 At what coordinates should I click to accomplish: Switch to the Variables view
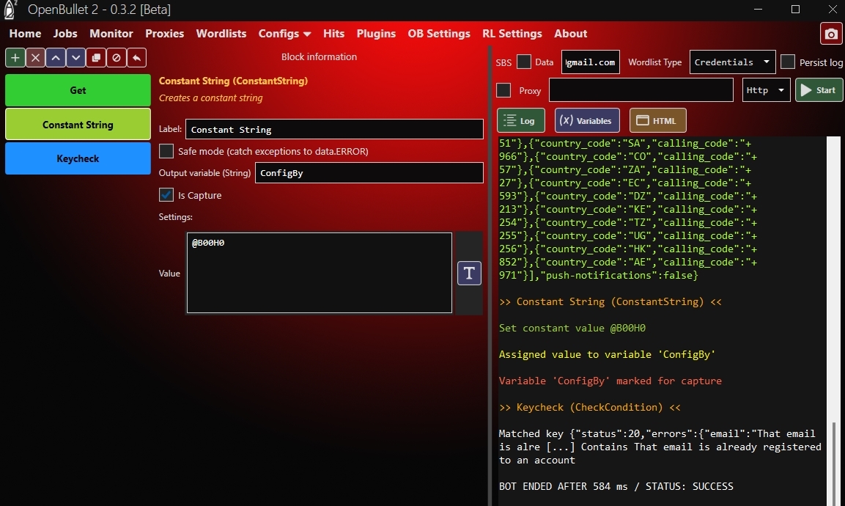click(587, 121)
